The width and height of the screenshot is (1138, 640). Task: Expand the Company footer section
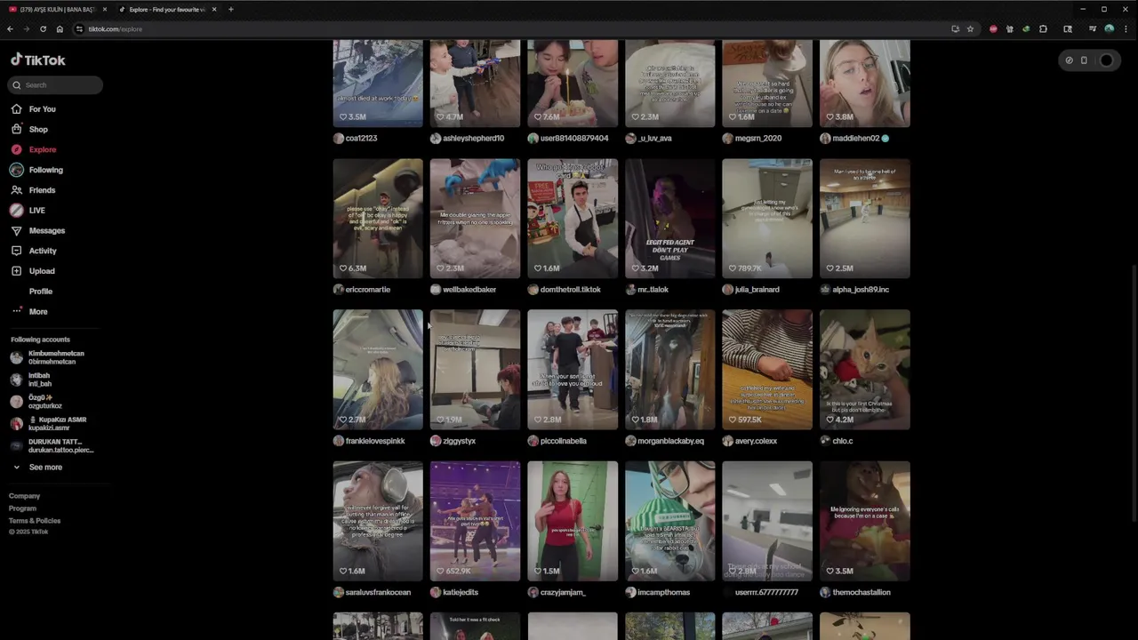coord(25,496)
